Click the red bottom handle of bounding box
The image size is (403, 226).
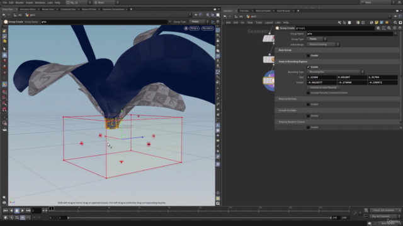pyautogui.click(x=122, y=162)
